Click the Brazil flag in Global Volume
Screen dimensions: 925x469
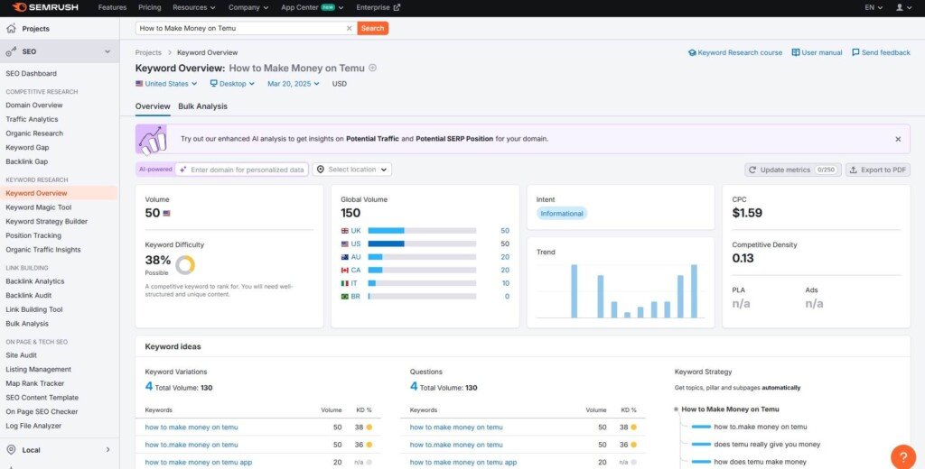(344, 297)
